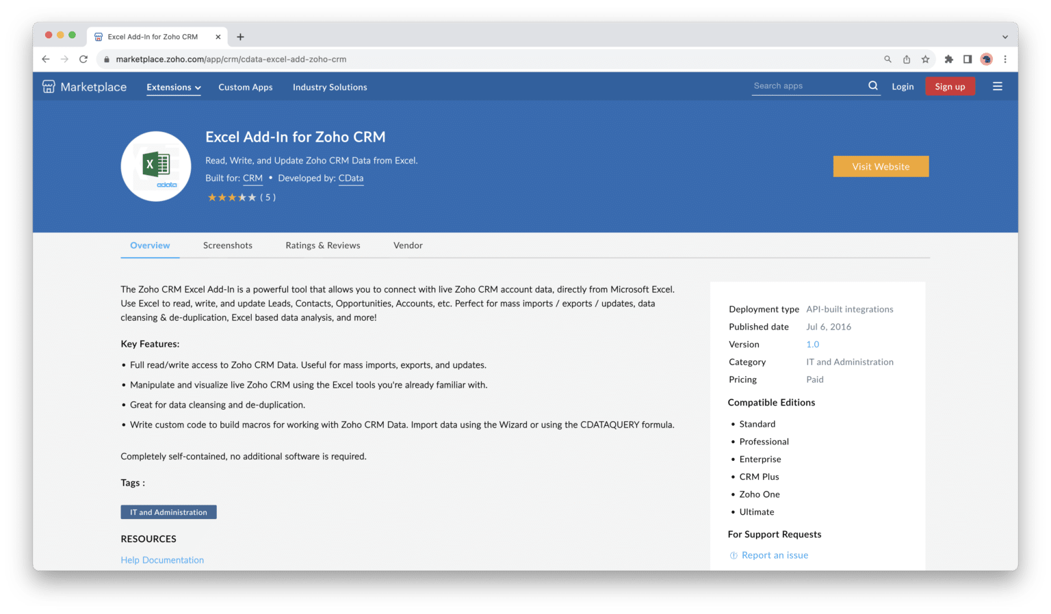Image resolution: width=1051 pixels, height=614 pixels.
Task: Expand the Extensions dropdown menu
Action: [174, 88]
